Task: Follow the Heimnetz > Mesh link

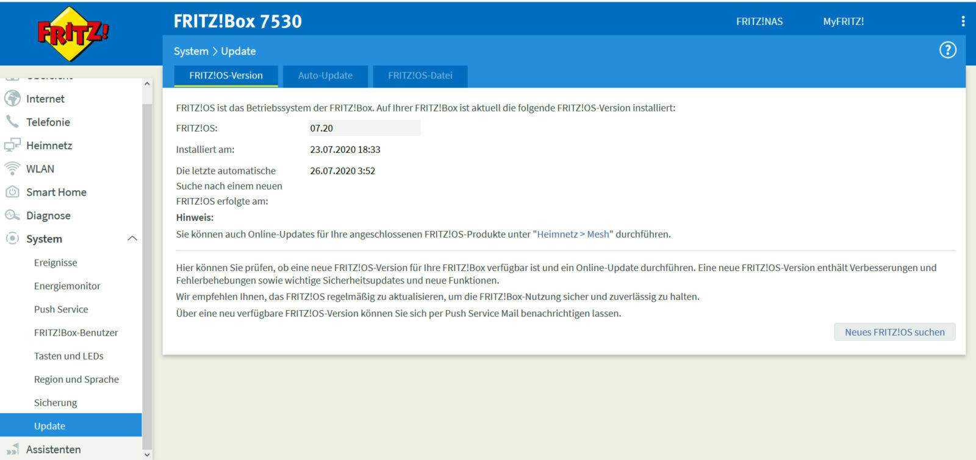Action: [573, 235]
